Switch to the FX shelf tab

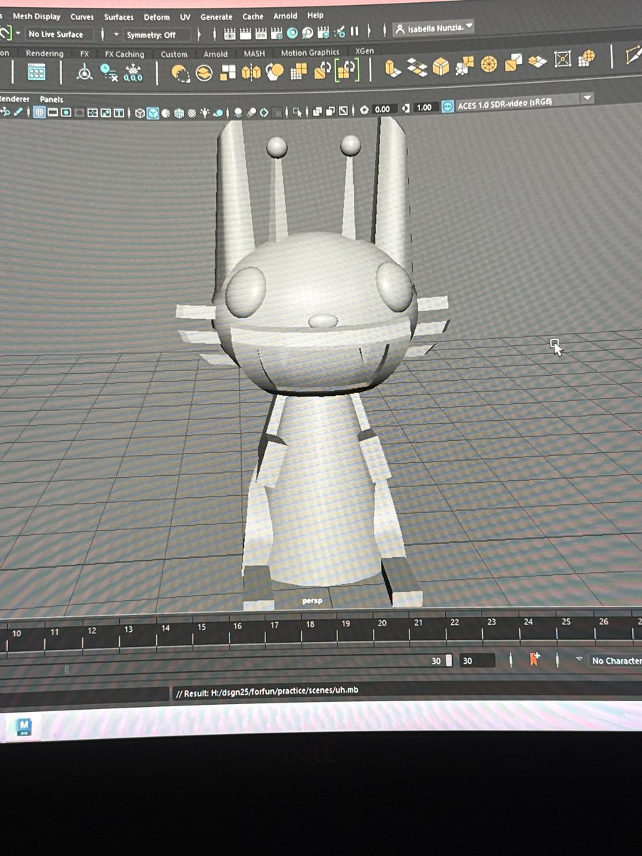(84, 53)
